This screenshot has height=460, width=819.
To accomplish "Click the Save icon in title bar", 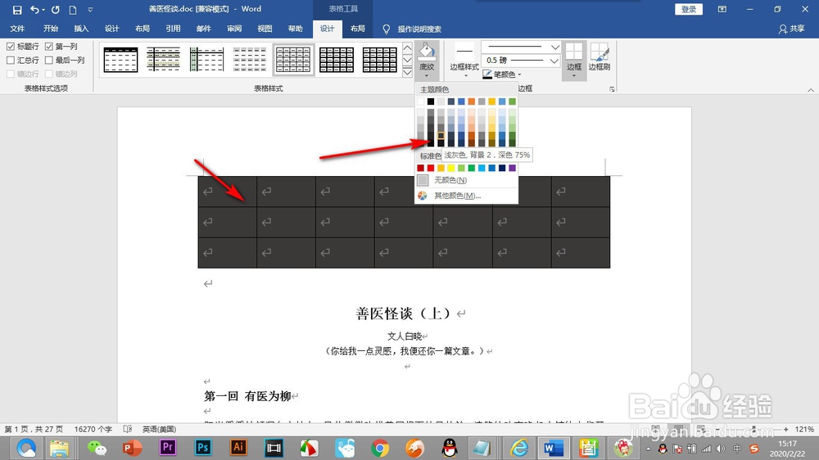I will 17,10.
